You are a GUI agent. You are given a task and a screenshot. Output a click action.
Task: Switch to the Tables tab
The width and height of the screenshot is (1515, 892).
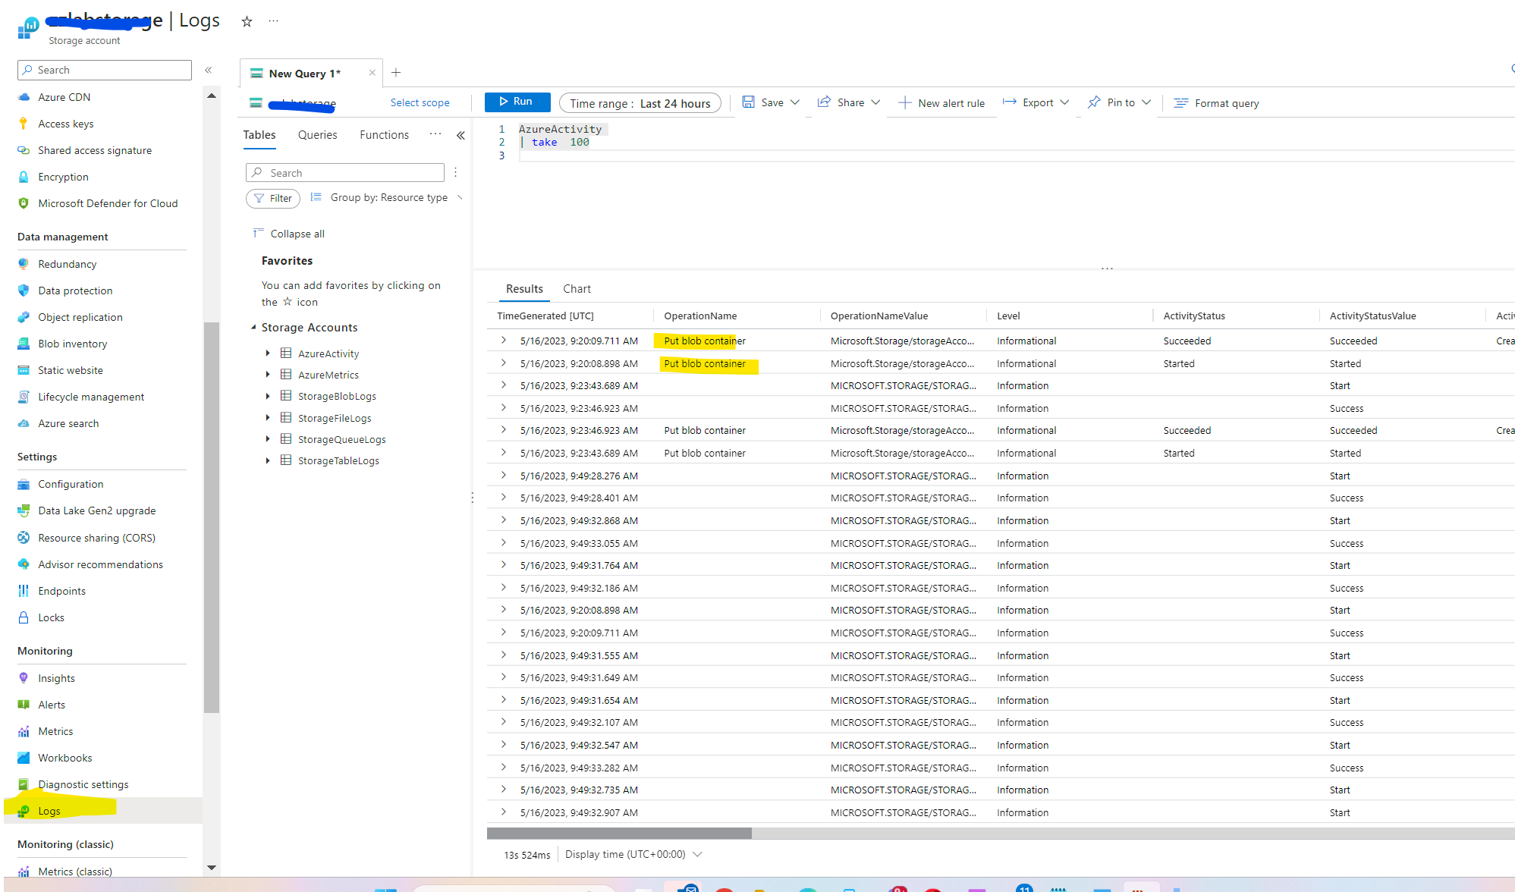click(x=259, y=135)
